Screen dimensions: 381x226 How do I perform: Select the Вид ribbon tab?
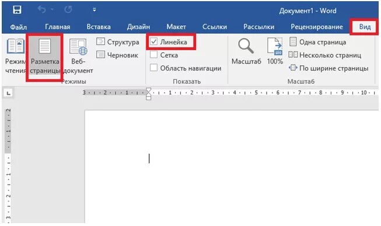365,27
